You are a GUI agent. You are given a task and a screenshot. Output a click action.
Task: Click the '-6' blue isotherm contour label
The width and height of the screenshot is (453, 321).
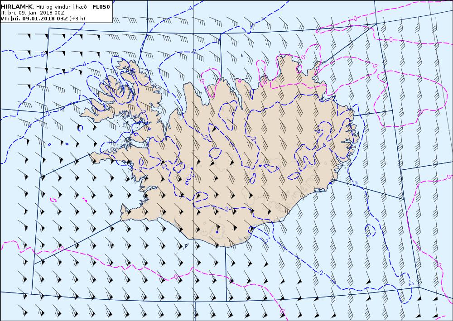pyautogui.click(x=42, y=54)
